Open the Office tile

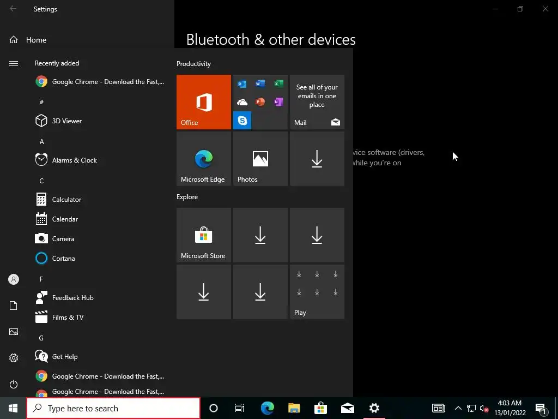[204, 102]
